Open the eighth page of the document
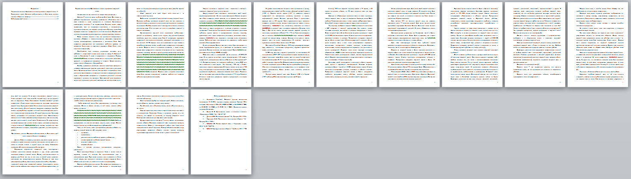The width and height of the screenshot is (631, 179). click(472, 44)
